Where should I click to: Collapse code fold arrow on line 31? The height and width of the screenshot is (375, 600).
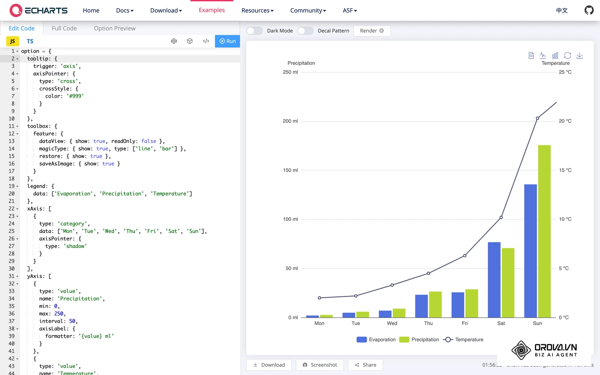[17, 276]
